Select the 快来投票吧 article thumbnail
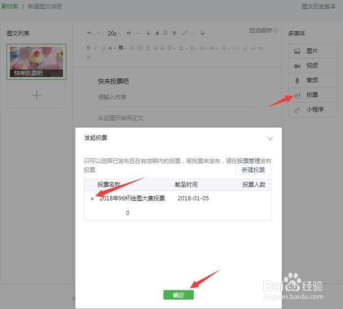 [x=36, y=62]
